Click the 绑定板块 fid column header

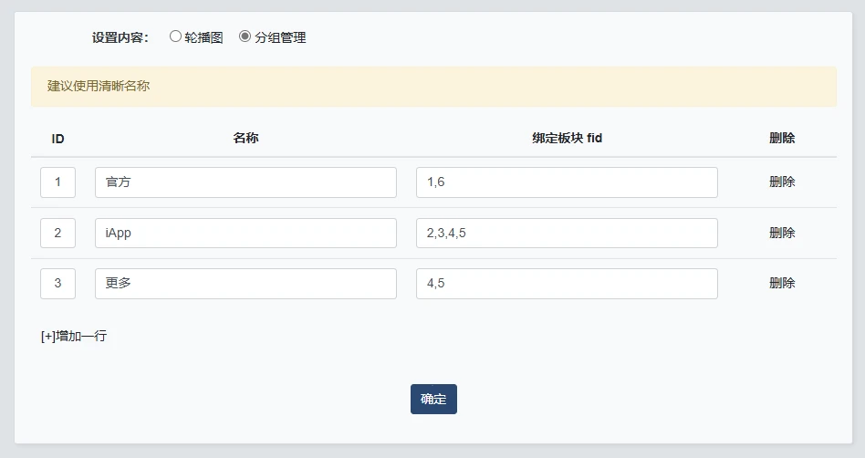click(567, 139)
